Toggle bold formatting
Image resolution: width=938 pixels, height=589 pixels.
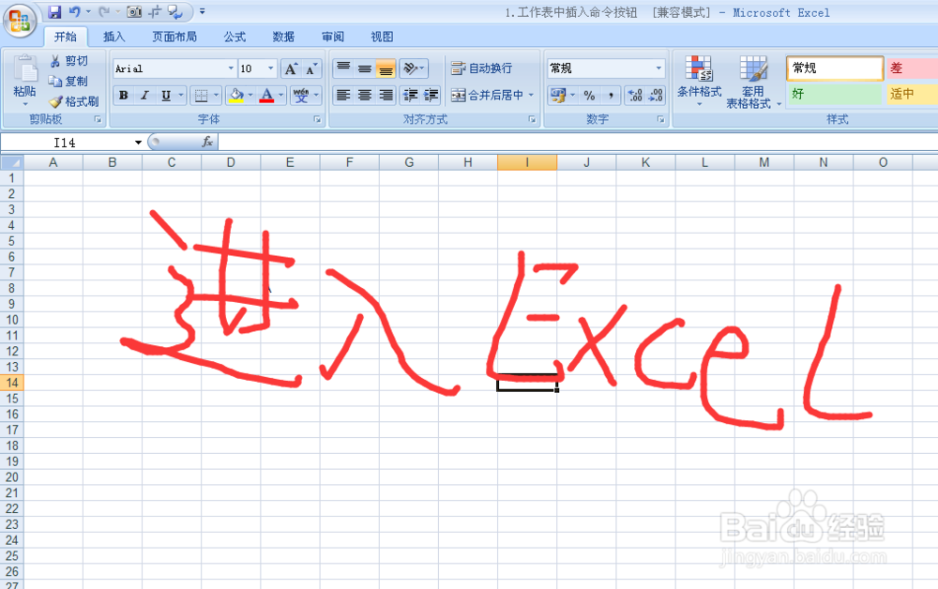123,95
